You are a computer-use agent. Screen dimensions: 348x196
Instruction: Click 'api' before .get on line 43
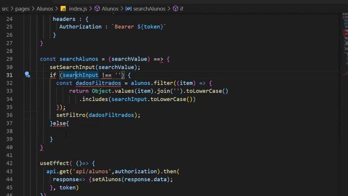(51, 171)
